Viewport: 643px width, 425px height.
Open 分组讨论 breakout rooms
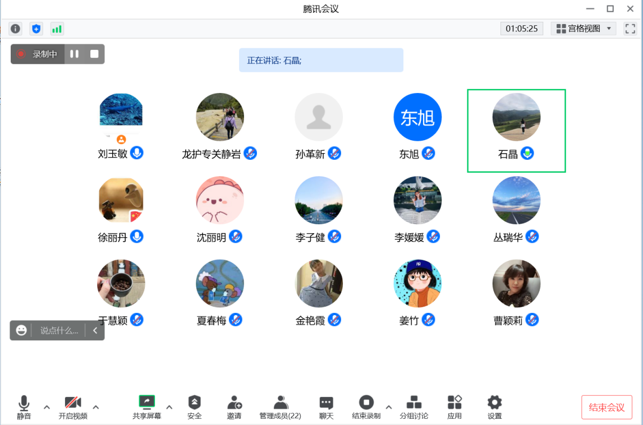click(414, 407)
